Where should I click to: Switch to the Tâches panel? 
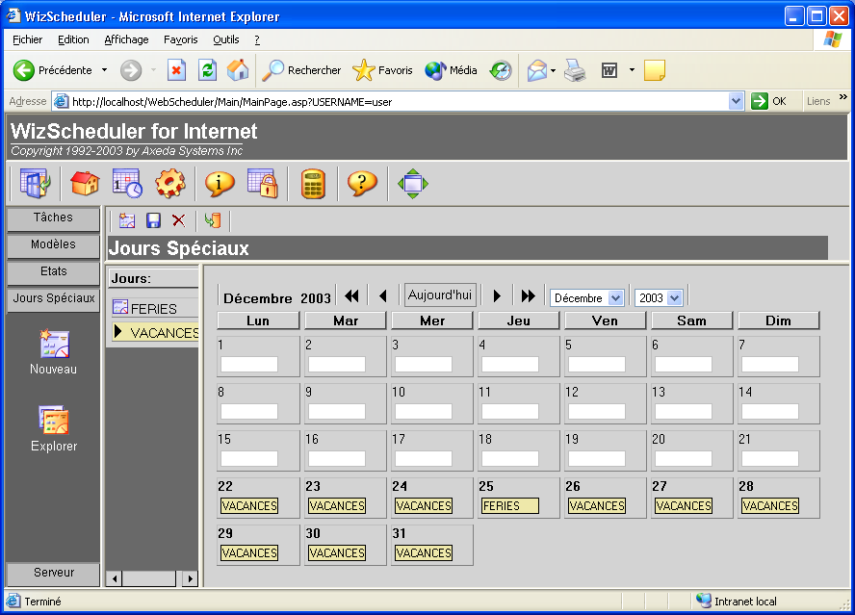click(53, 218)
